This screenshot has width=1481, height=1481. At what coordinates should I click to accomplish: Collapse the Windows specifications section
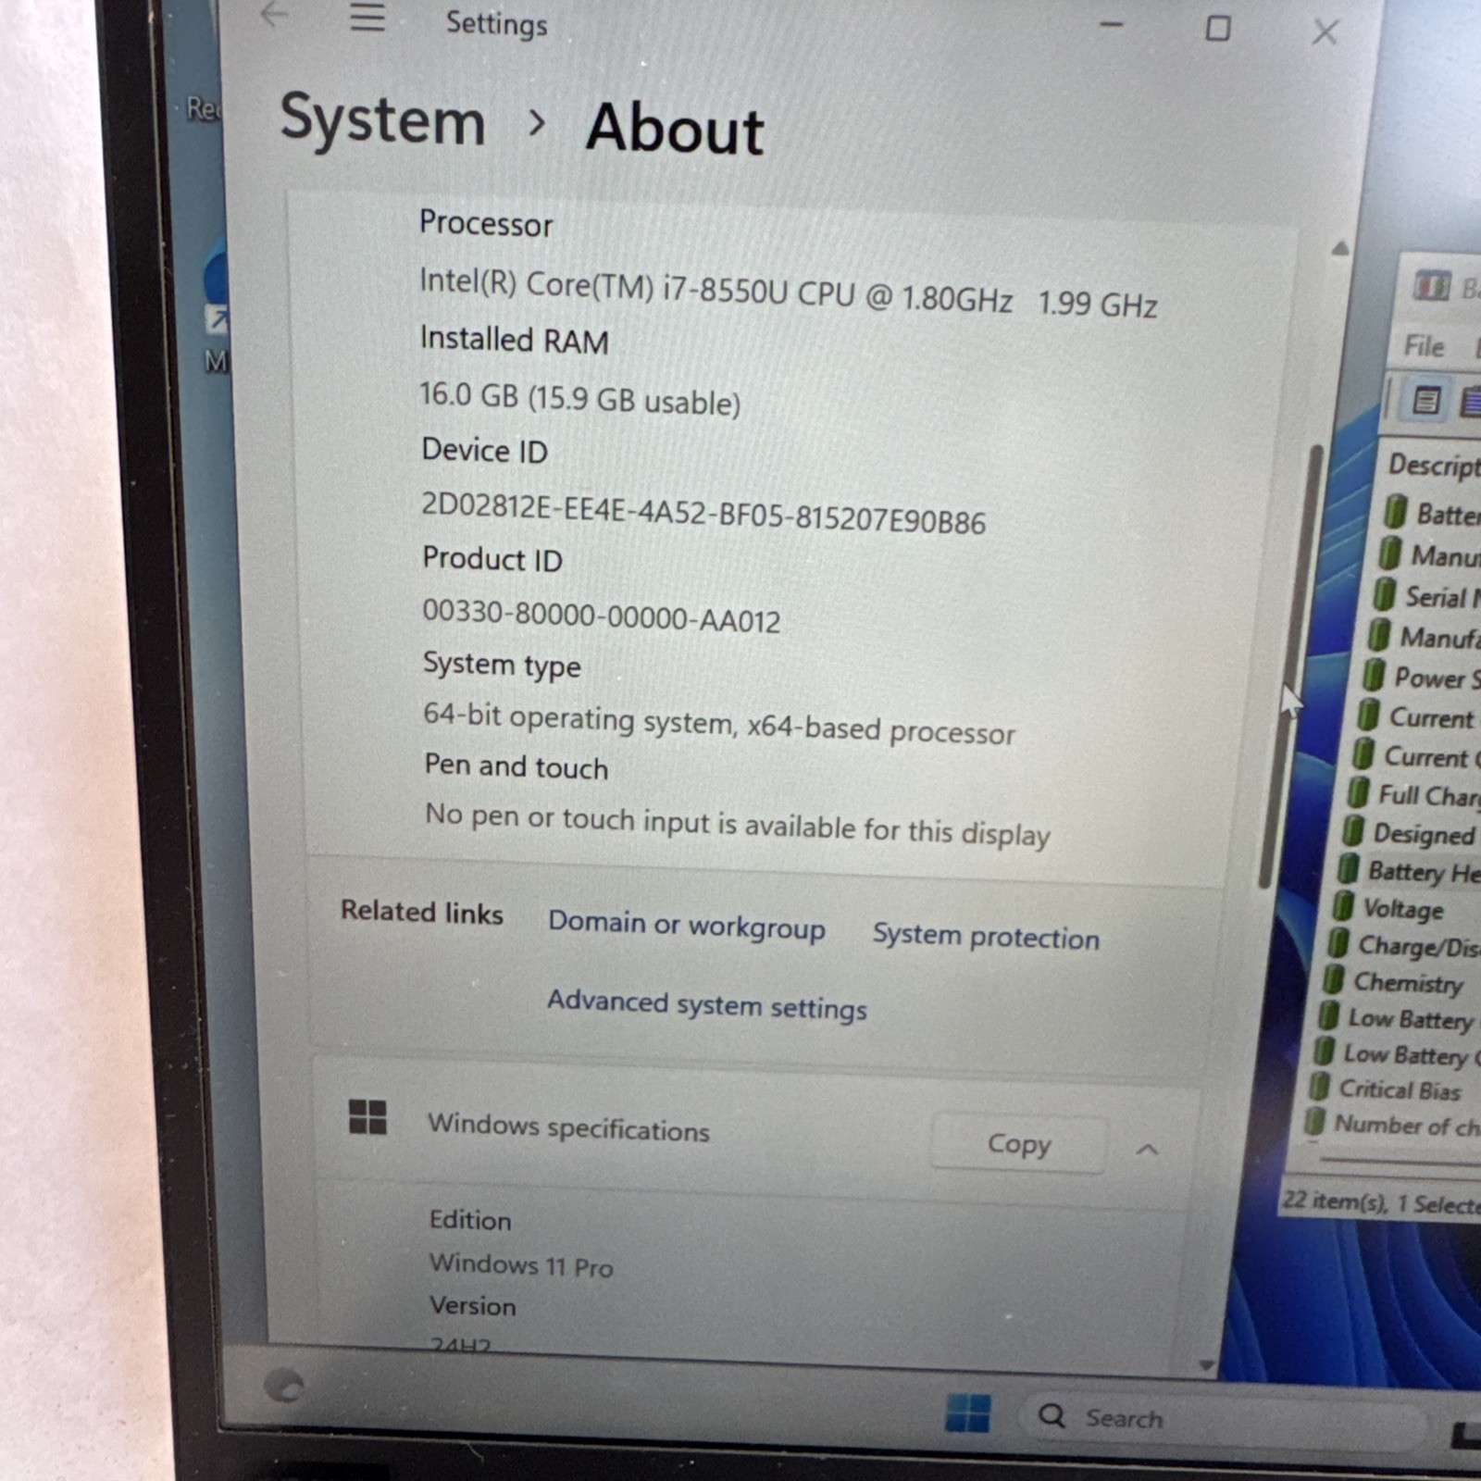coord(1147,1150)
